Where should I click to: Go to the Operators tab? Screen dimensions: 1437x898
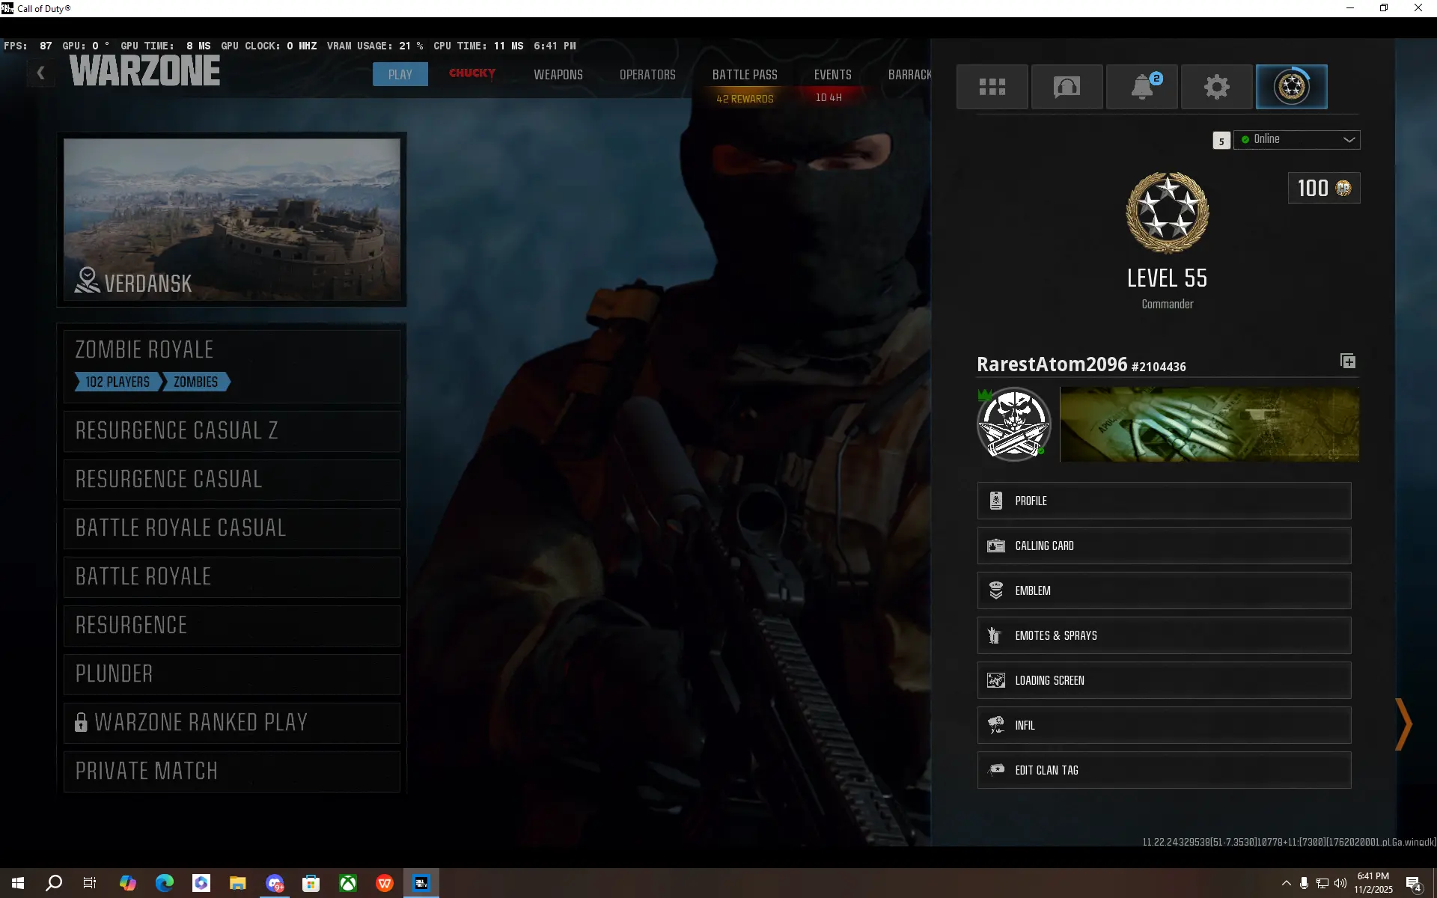(x=647, y=75)
